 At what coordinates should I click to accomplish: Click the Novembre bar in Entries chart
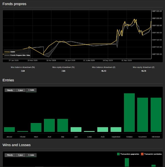pyautogui.click(x=142, y=115)
